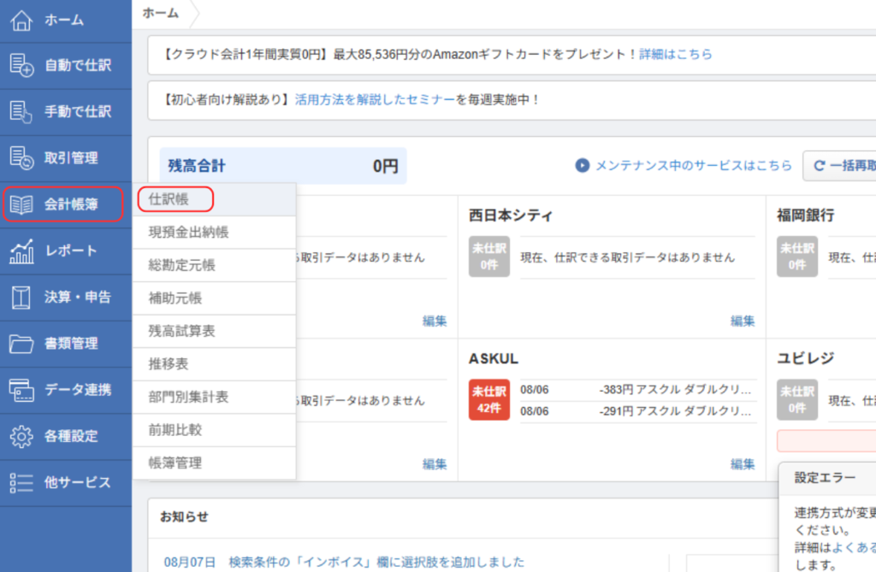This screenshot has height=572, width=876.
Task: Click the 書類管理 folder icon
Action: 21,344
